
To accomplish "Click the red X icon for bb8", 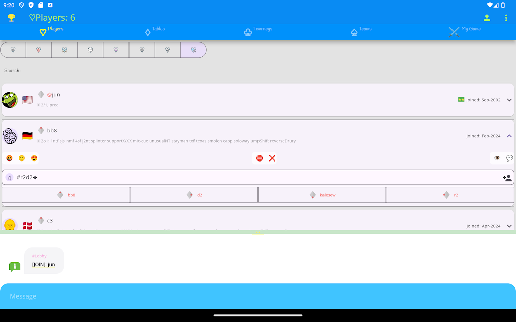I will tap(272, 158).
